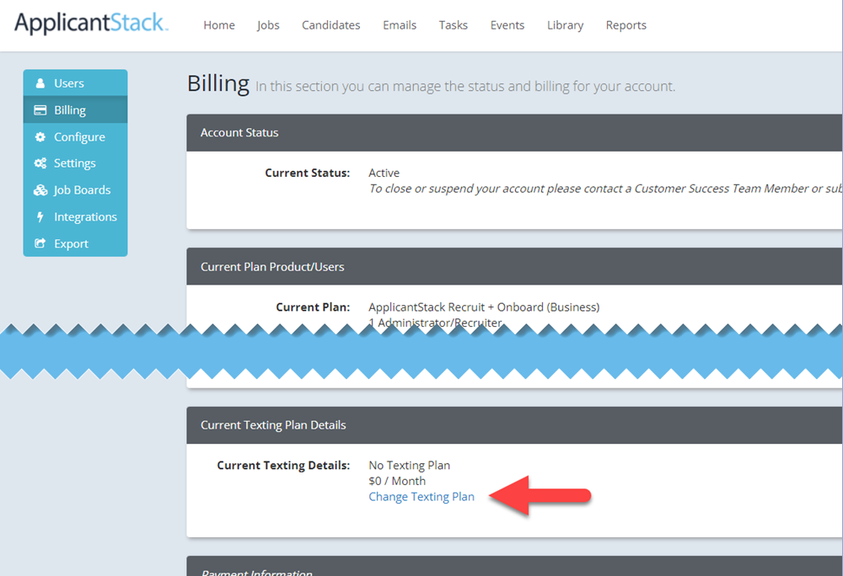Image resolution: width=843 pixels, height=576 pixels.
Task: Select the Current Texting Plan Details header
Action: coord(272,424)
